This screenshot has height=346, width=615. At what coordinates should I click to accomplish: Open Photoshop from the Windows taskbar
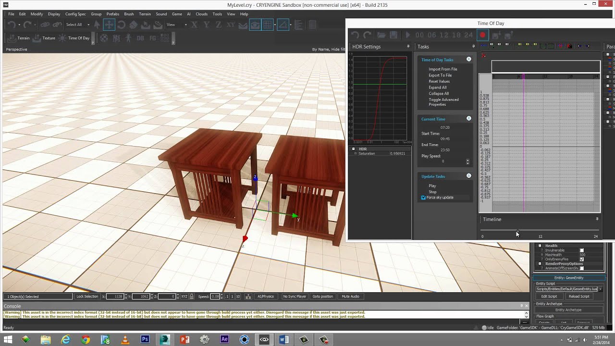[145, 340]
